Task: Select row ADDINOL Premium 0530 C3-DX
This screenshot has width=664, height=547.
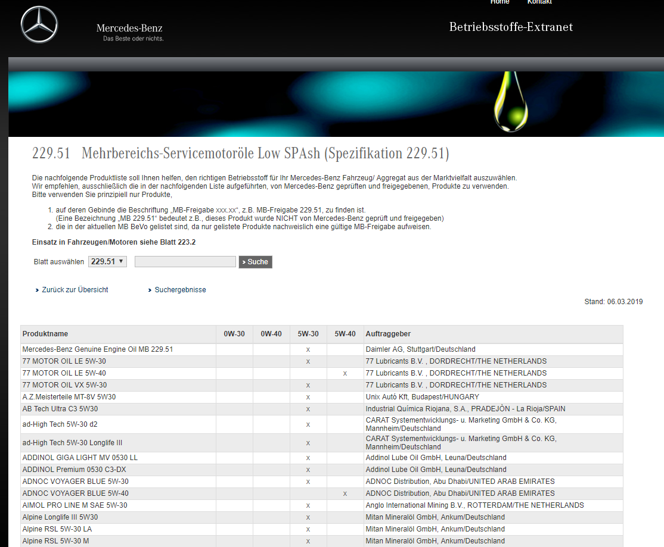Action: tap(322, 470)
